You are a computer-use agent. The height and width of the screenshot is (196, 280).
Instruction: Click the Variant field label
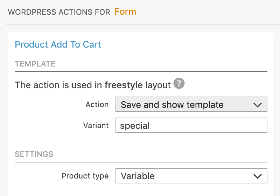[96, 126]
